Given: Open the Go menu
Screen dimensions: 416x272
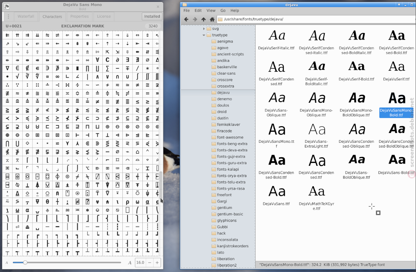Looking at the screenshot, I should 223,11.
